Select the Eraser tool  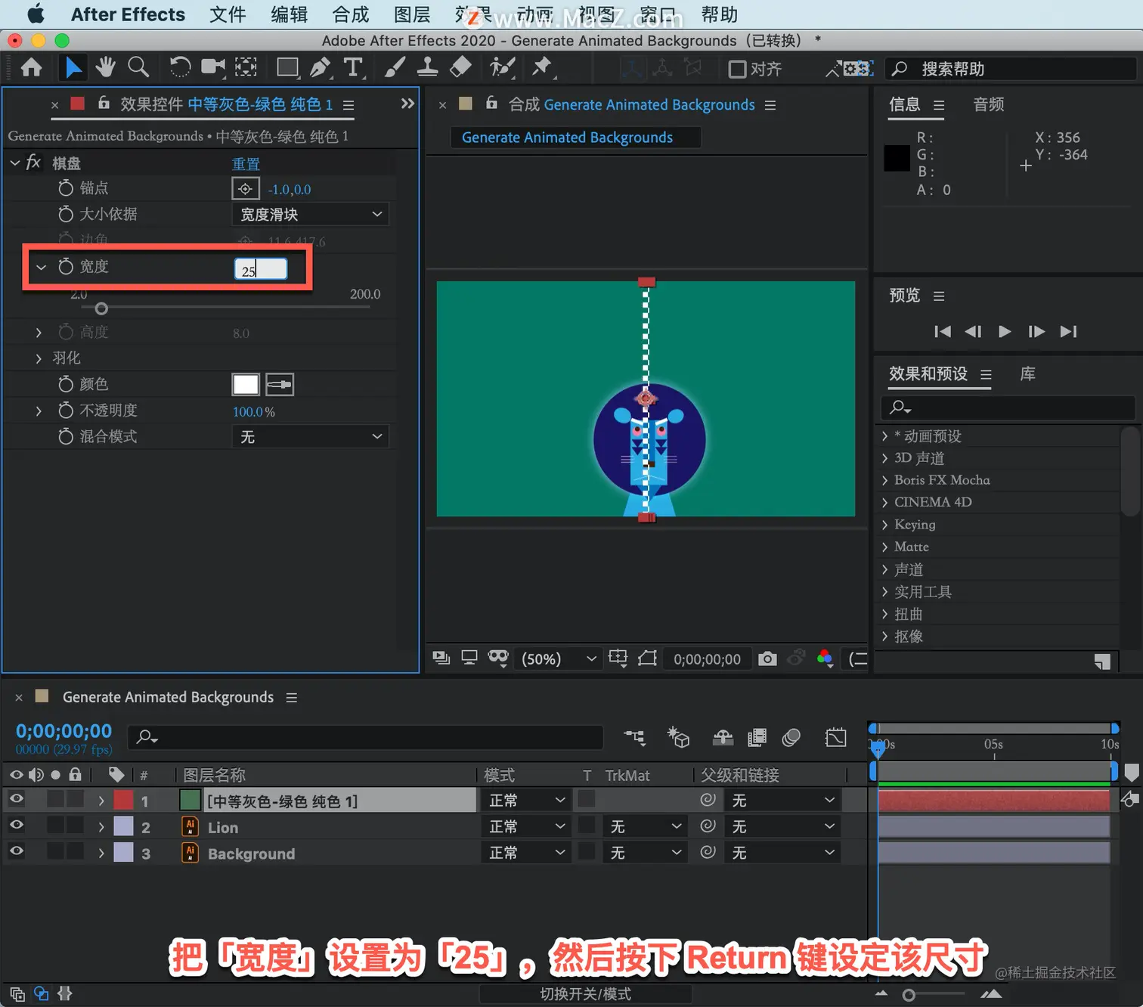(x=460, y=67)
